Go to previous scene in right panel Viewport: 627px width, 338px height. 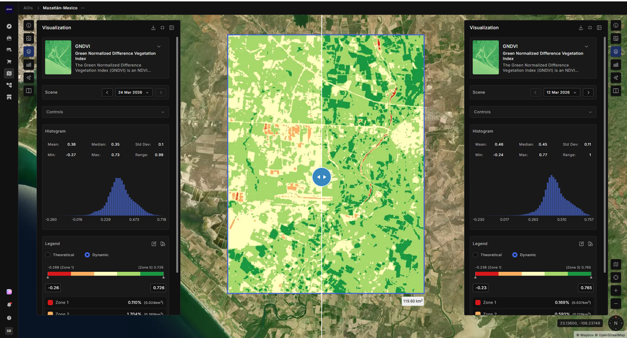click(x=535, y=92)
